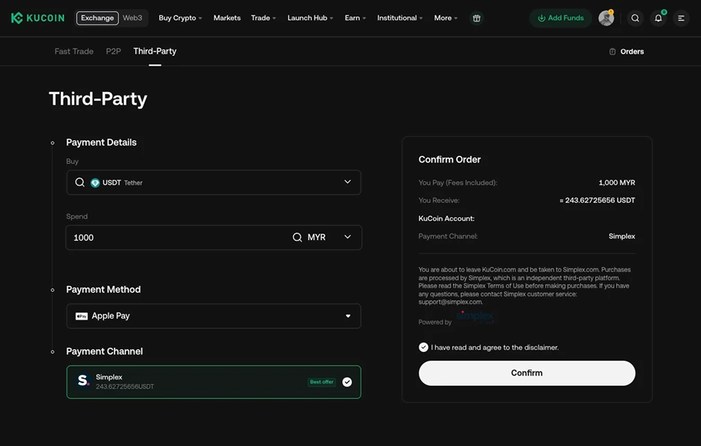Click the Add Funds button
The image size is (701, 446).
tap(560, 18)
